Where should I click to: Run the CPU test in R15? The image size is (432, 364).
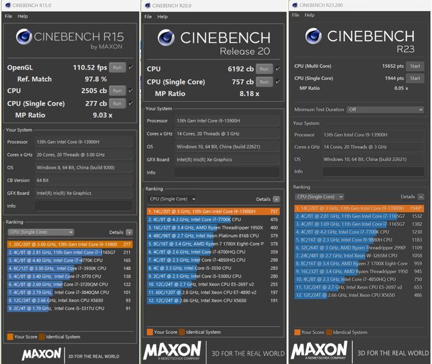117,91
